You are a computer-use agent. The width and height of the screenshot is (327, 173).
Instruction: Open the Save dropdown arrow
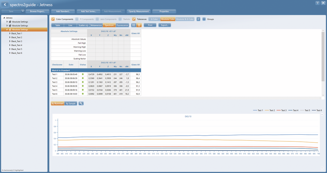(23, 11)
